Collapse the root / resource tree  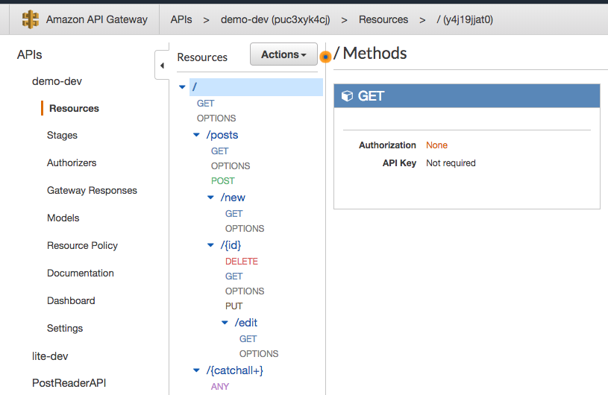click(183, 87)
